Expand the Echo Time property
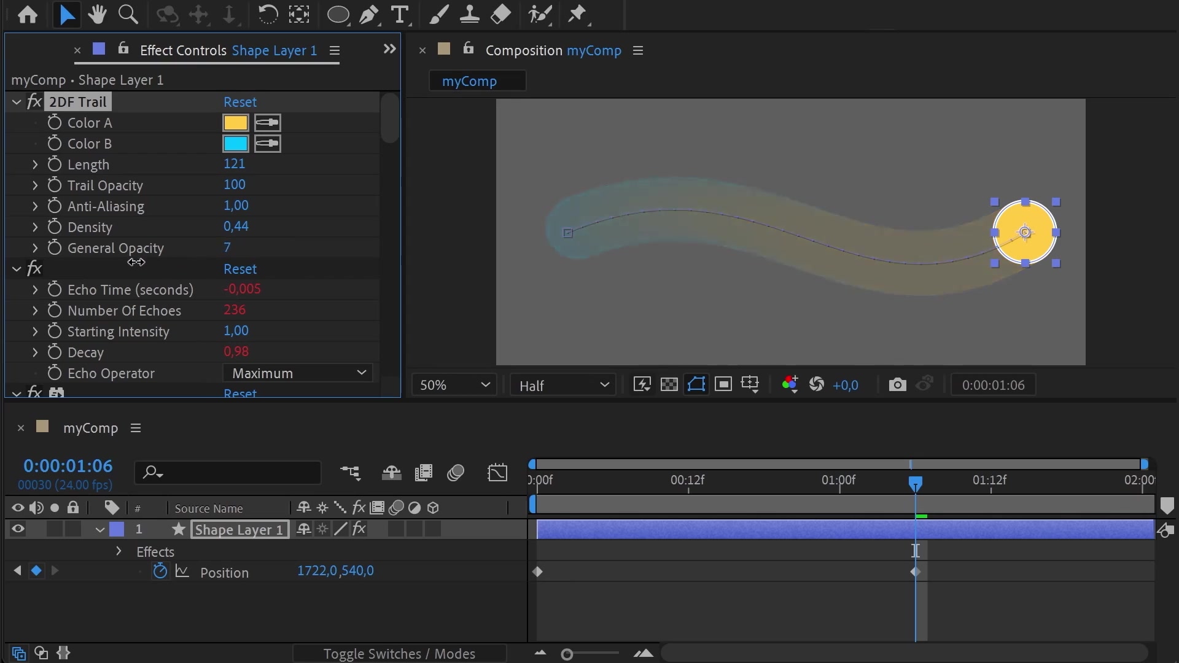The image size is (1179, 663). click(35, 290)
